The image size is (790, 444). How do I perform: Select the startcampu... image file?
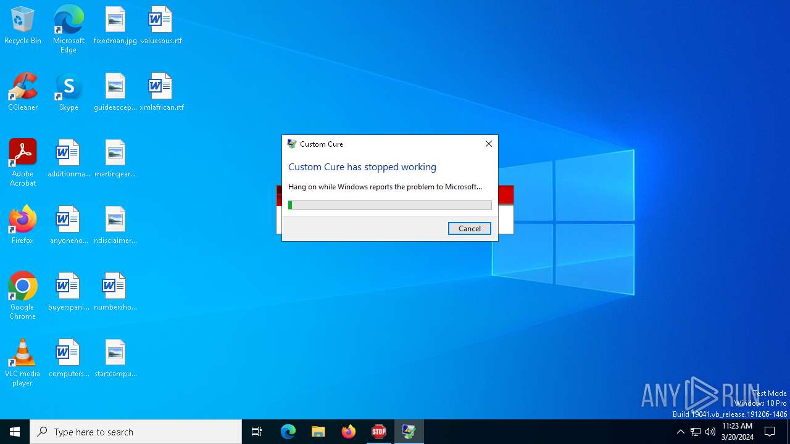coord(115,359)
